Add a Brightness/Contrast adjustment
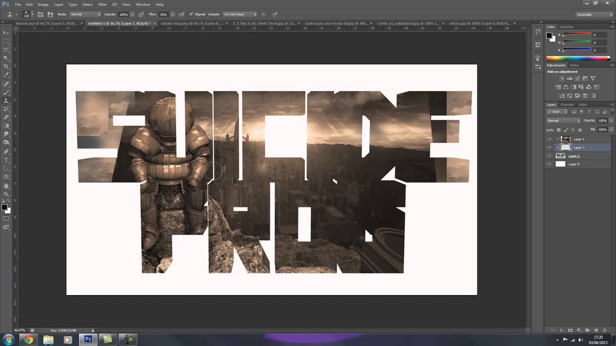This screenshot has width=616, height=346. [x=562, y=78]
